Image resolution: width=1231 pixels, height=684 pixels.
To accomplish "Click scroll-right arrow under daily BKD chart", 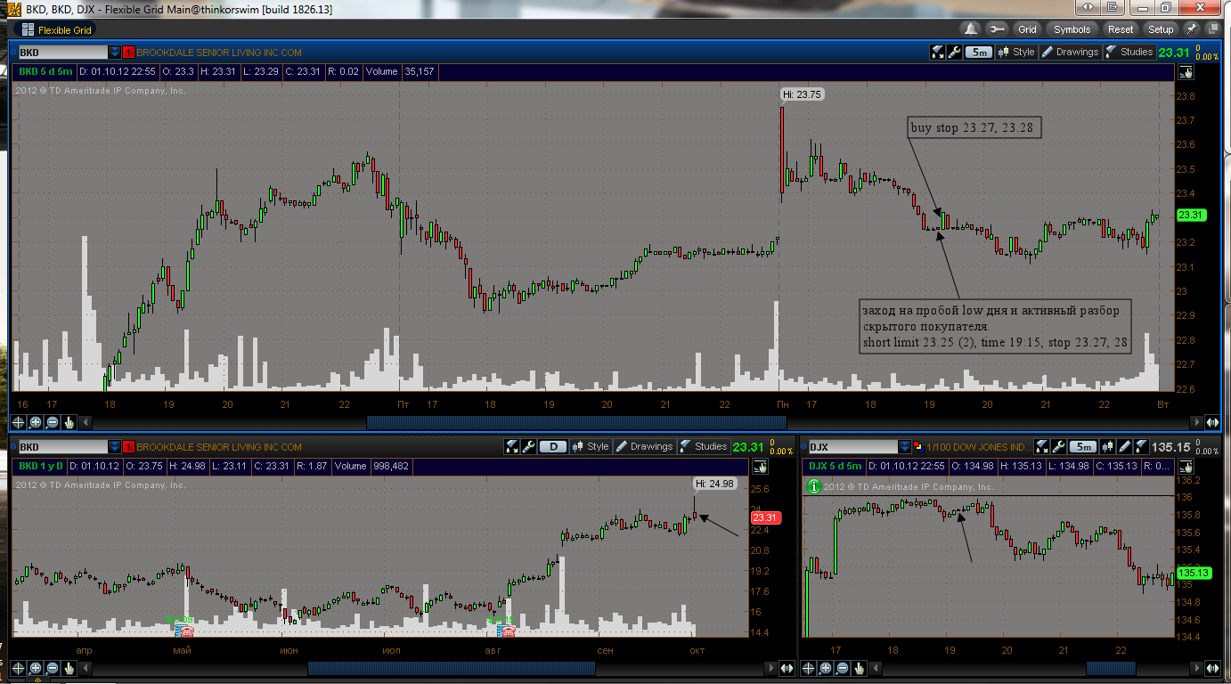I will coord(770,668).
